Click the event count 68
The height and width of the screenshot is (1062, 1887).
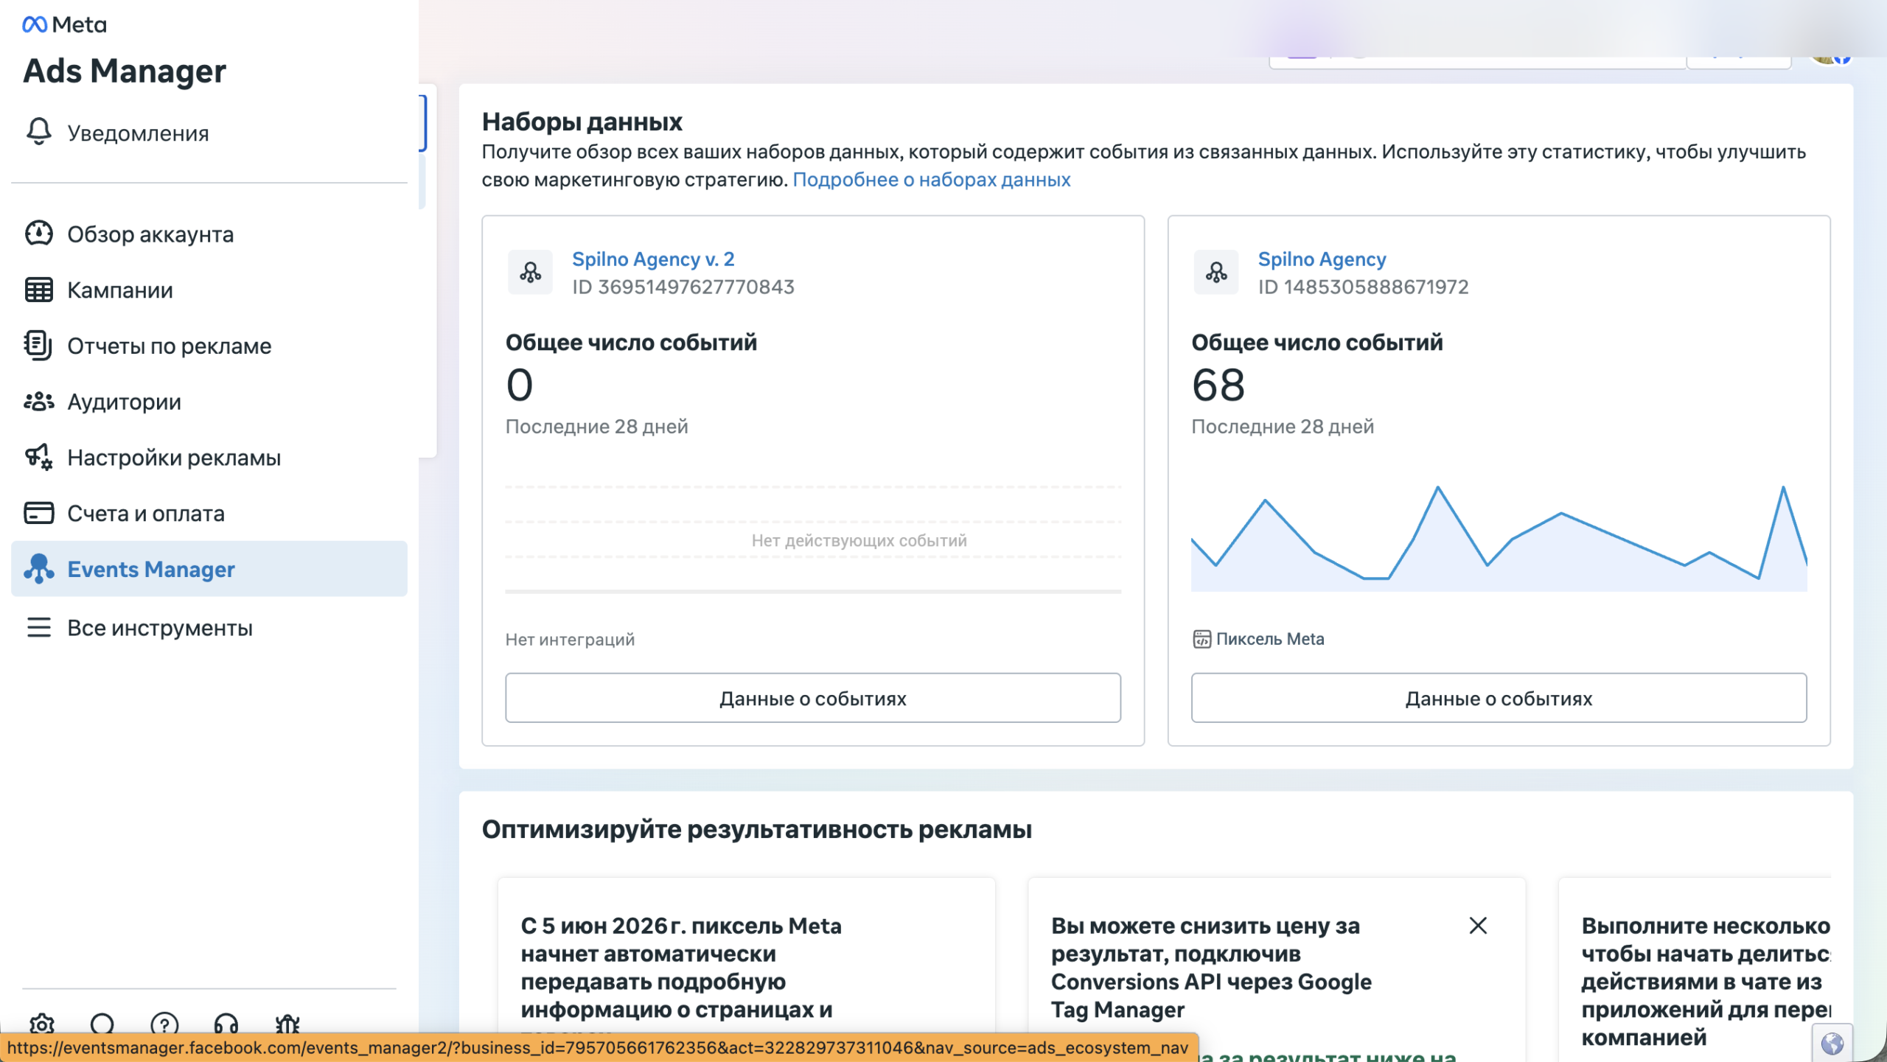1218,385
